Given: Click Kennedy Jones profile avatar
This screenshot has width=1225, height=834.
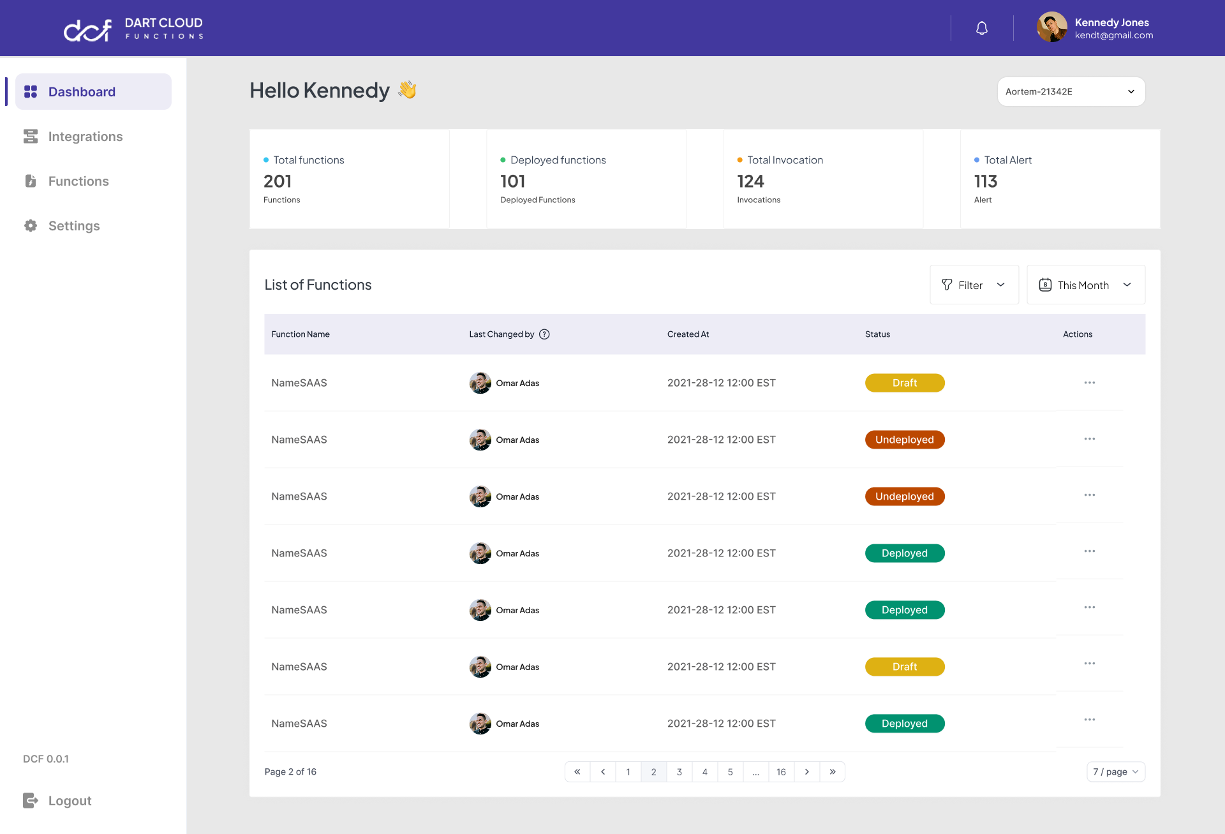Looking at the screenshot, I should pyautogui.click(x=1051, y=27).
